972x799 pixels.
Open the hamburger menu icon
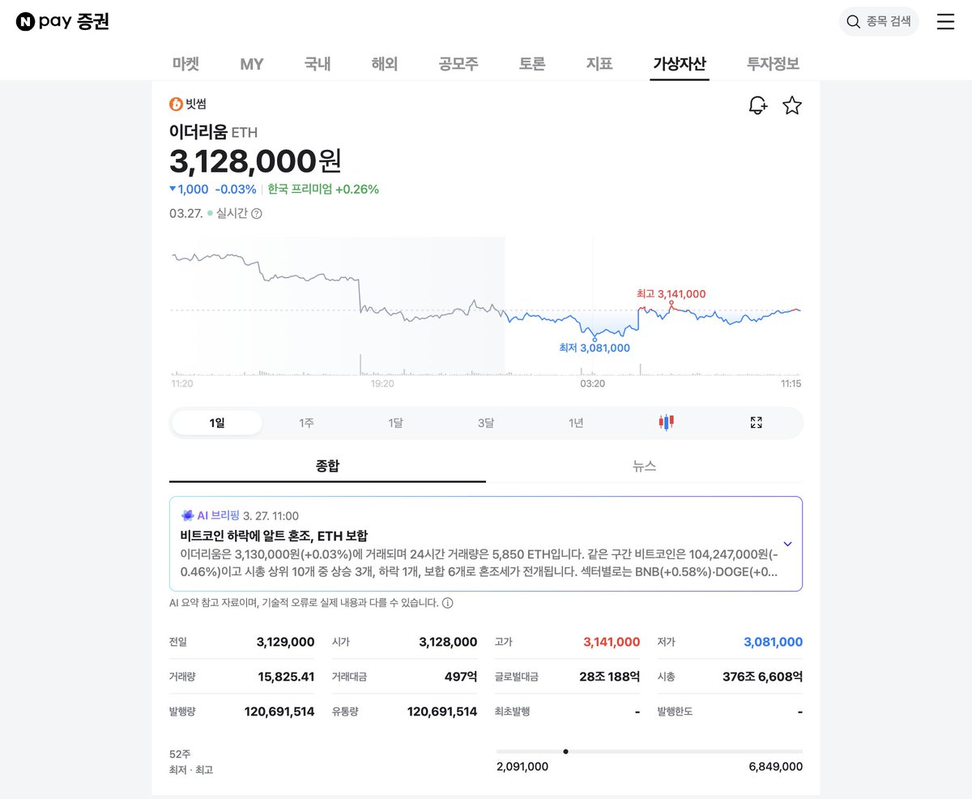pos(945,22)
